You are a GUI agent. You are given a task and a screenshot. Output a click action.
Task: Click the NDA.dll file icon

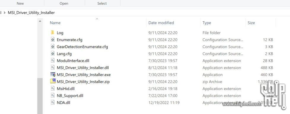click(x=53, y=102)
